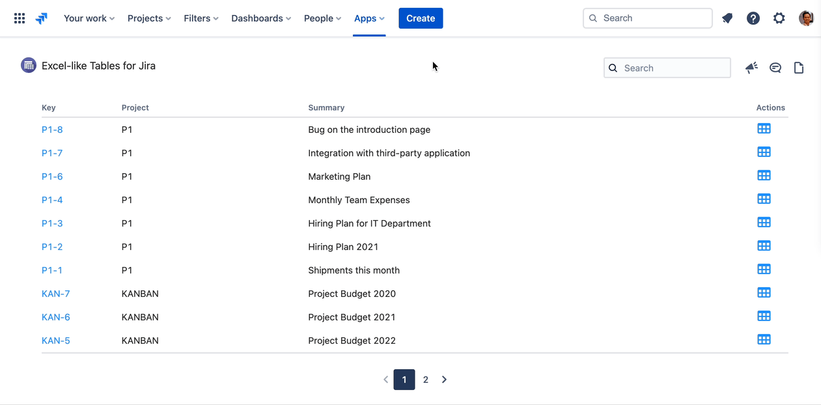Open issue link KAN-7

(56, 294)
